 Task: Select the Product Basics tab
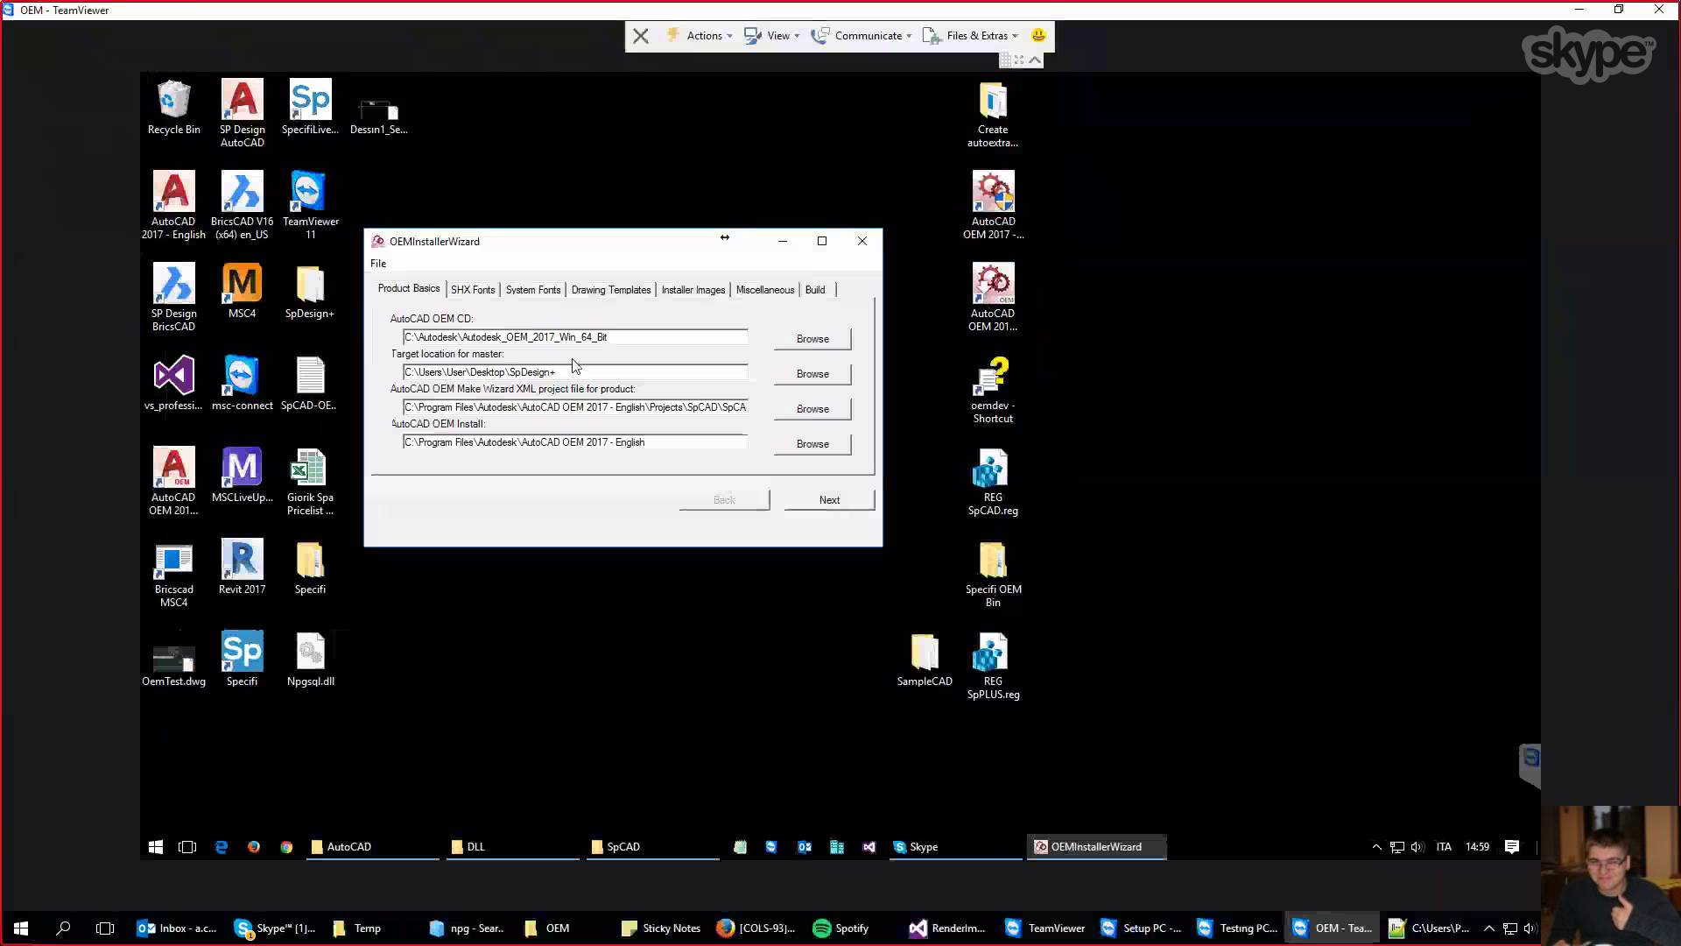(409, 288)
